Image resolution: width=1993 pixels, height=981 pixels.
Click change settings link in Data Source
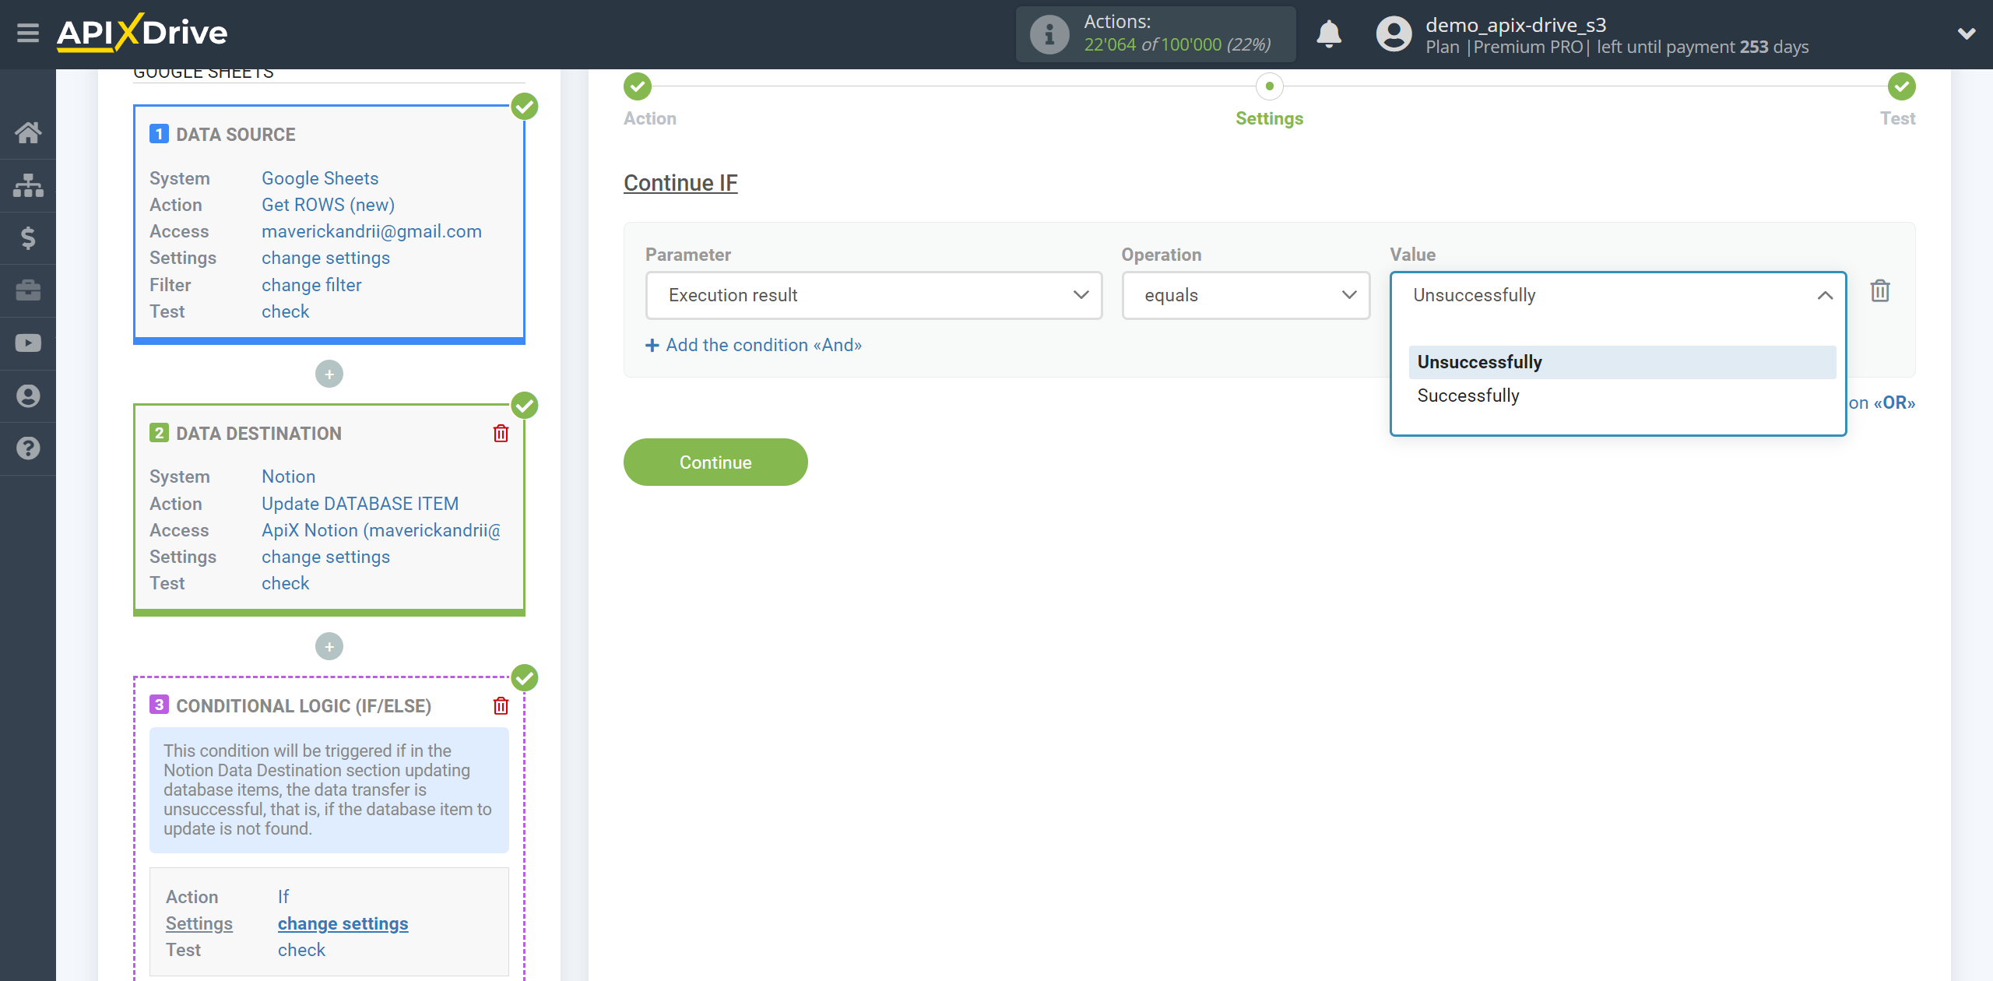[325, 258]
